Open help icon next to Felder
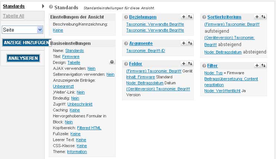Viewport: 276px width, 159px height. point(126,64)
